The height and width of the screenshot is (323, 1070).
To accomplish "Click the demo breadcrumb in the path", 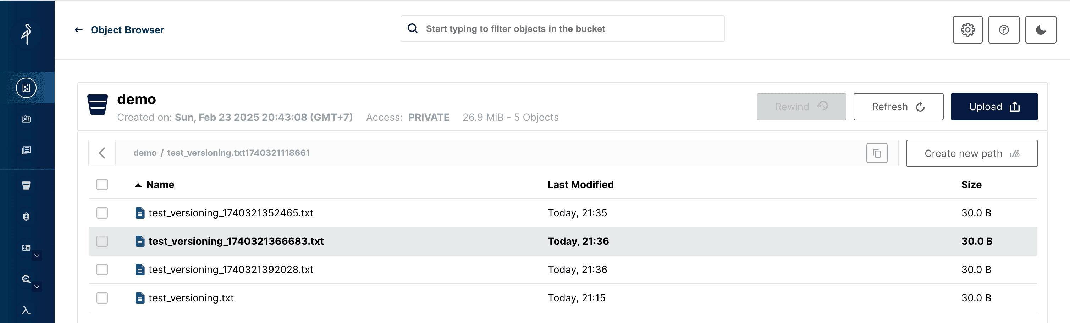I will click(x=144, y=153).
